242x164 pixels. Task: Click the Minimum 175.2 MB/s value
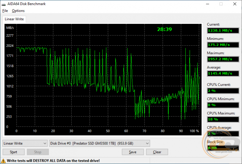click(223, 45)
